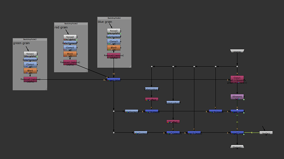This screenshot has height=159, width=284.
Task: Click the NoOp1 node
Action: click(266, 133)
